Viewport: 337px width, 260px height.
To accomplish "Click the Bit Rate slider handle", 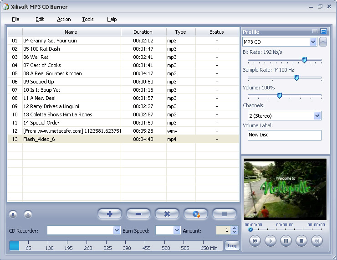I will coord(305,60).
